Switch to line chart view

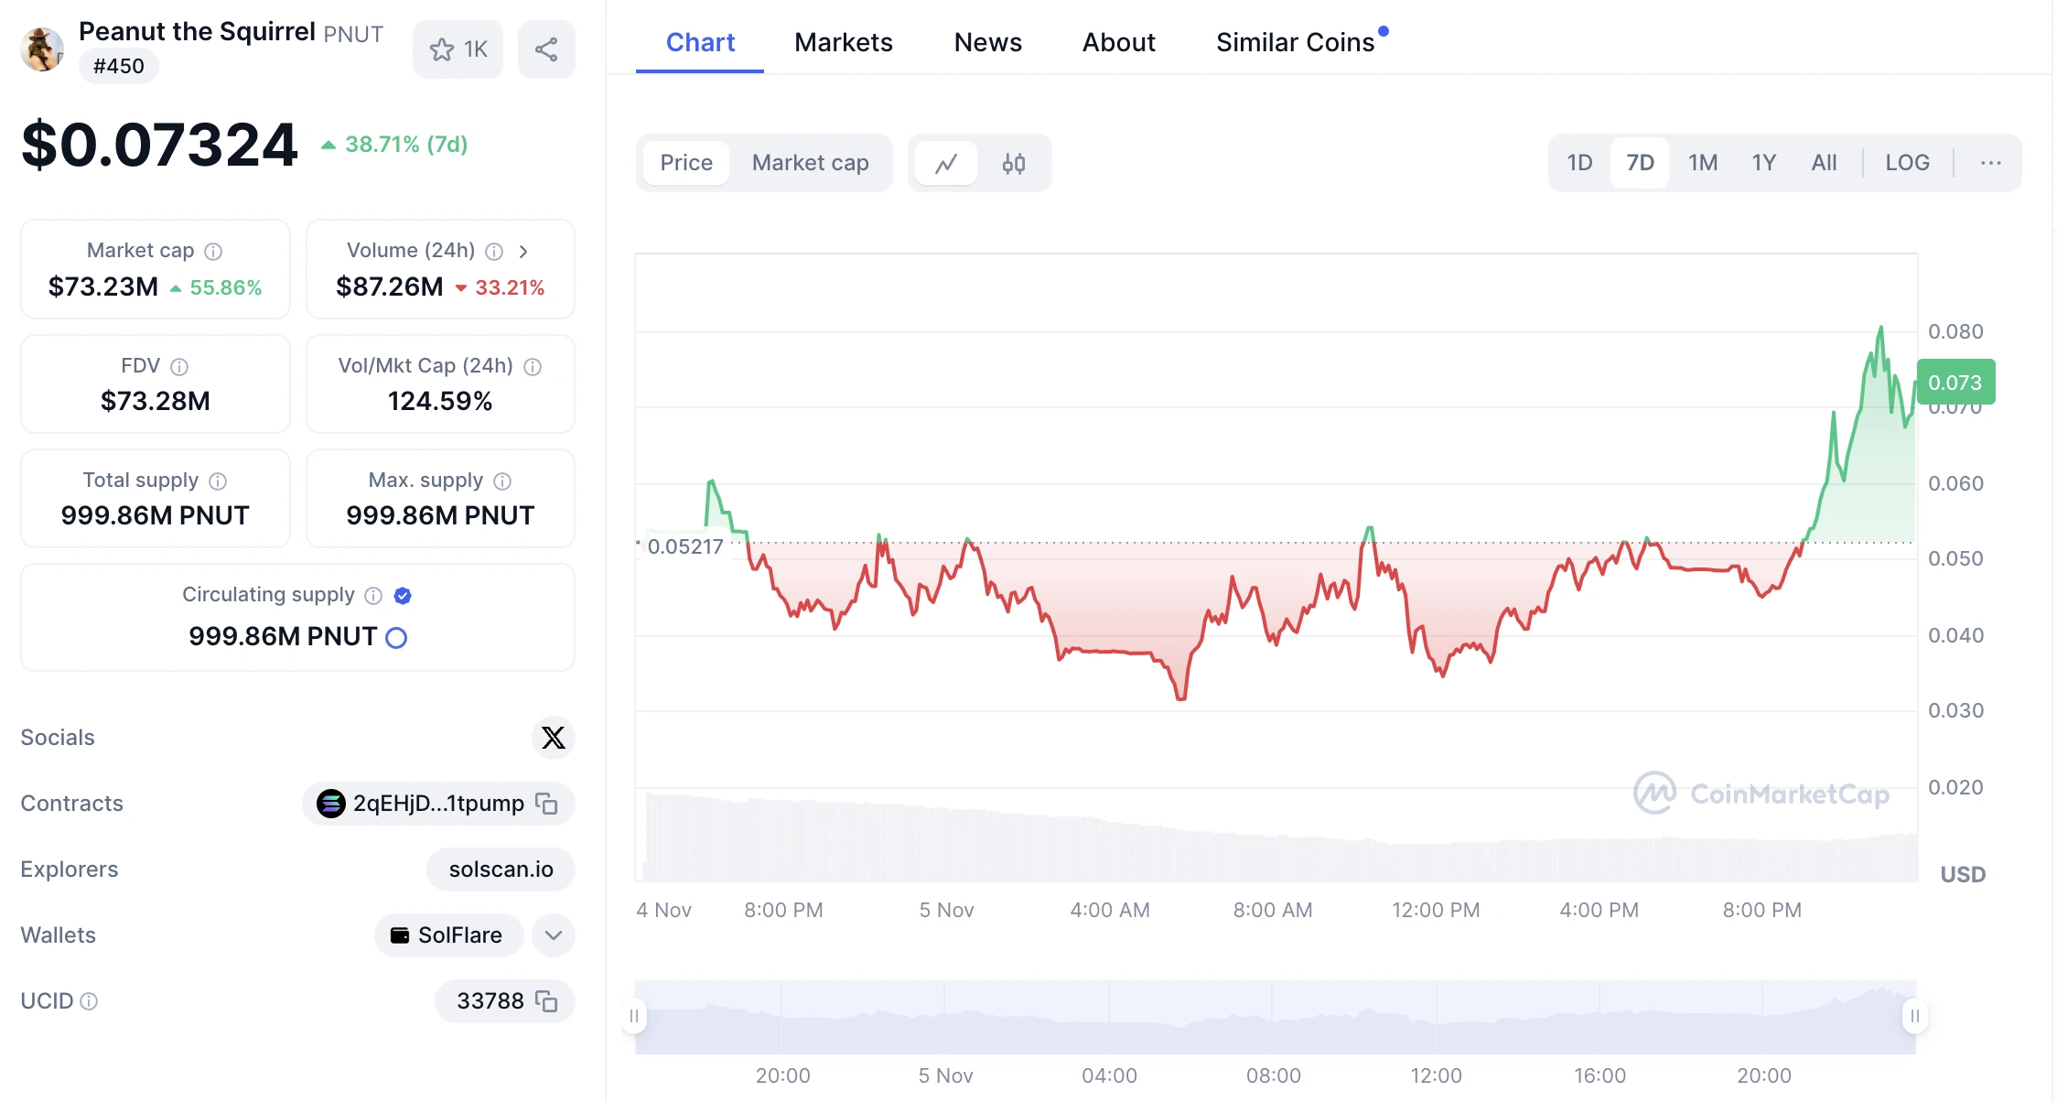(x=946, y=163)
